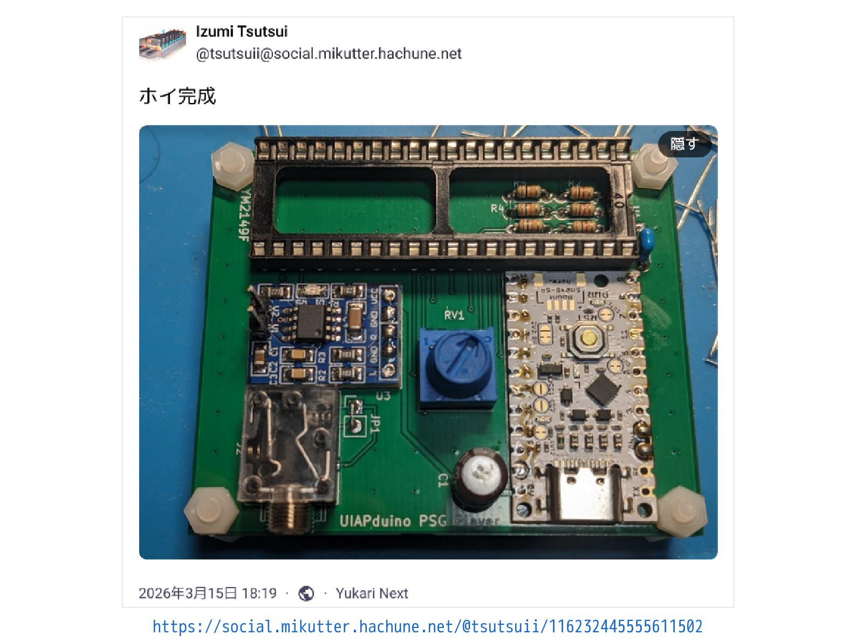Click Izumi Tsutsui's profile avatar
This screenshot has width=856, height=642.
tap(162, 44)
